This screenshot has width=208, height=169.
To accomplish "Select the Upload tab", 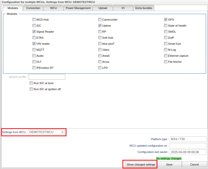I will 103,8.
